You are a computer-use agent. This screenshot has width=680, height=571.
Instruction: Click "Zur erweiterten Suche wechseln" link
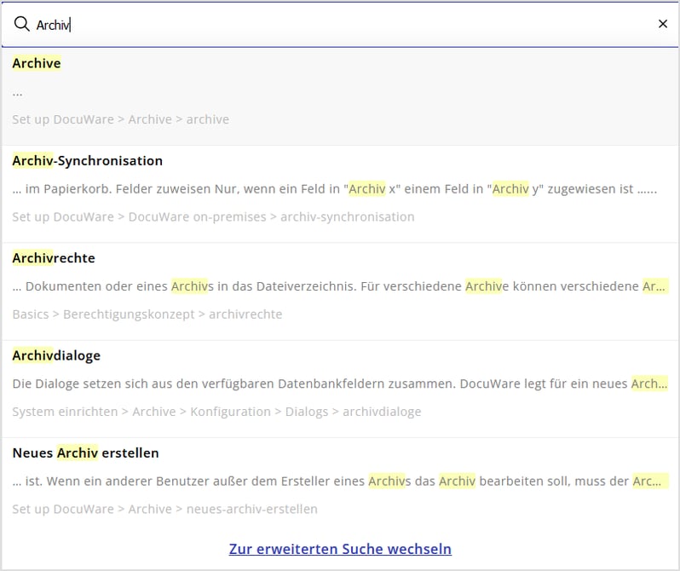[340, 549]
